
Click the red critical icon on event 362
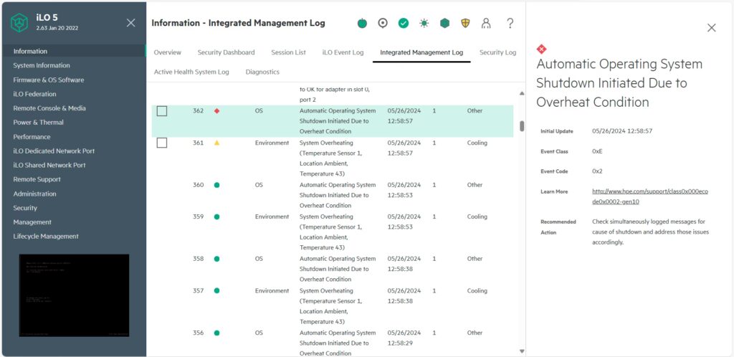(216, 111)
